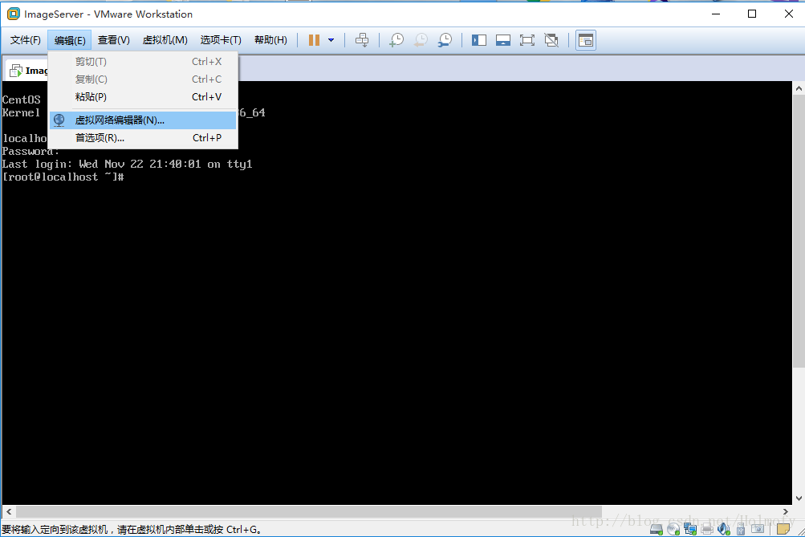805x537 pixels.
Task: Click the vertical scrollbar up arrow
Action: point(799,88)
